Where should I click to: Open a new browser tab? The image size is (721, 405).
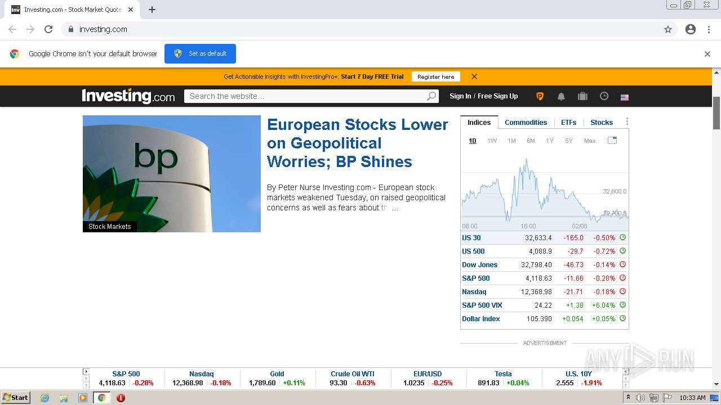(x=152, y=10)
